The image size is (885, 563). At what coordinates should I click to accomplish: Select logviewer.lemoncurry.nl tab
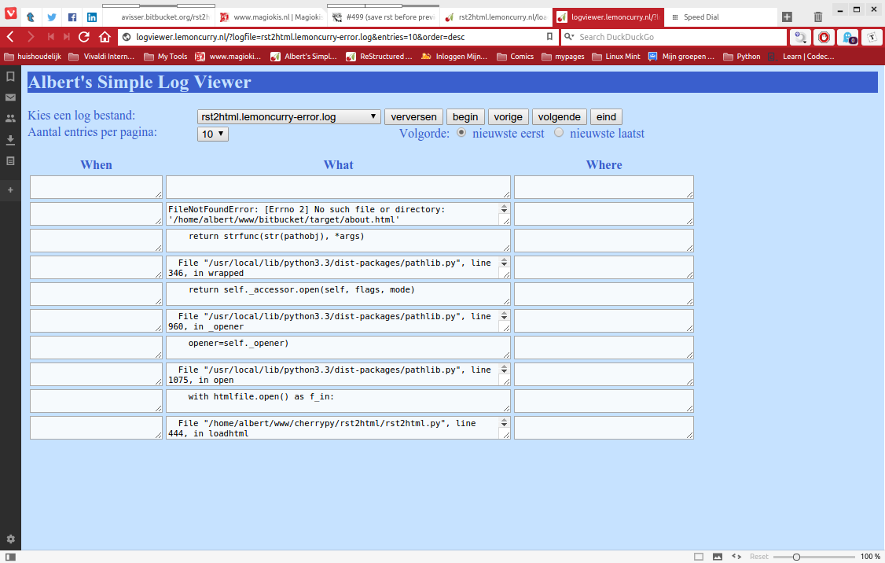point(608,17)
